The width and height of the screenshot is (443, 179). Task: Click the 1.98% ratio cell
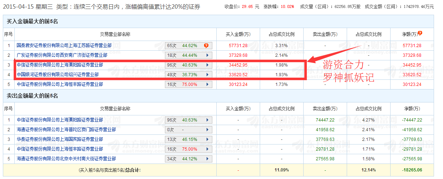coord(281,65)
